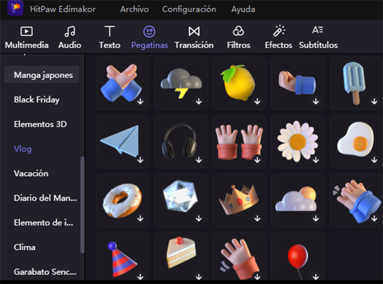
Task: Click the HitPaw Edimakor logo icon
Action: [x=15, y=8]
